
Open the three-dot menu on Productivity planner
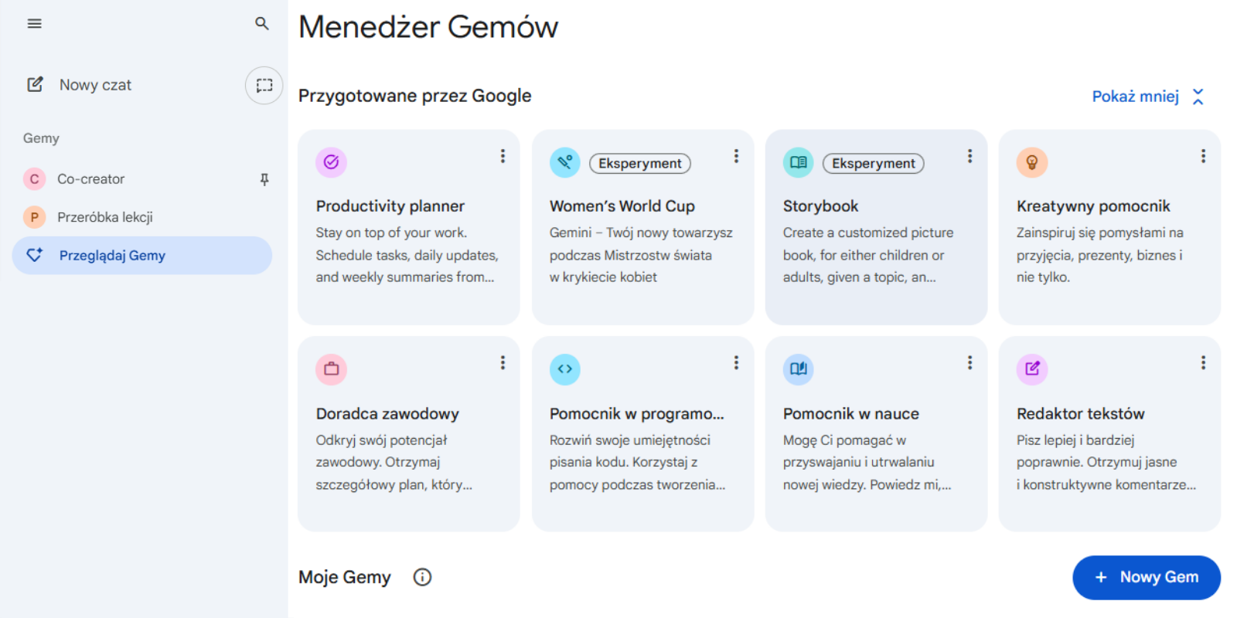click(x=503, y=156)
